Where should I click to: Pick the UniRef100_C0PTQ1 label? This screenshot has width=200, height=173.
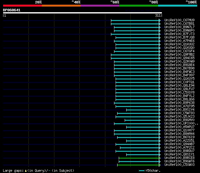pos(179,82)
